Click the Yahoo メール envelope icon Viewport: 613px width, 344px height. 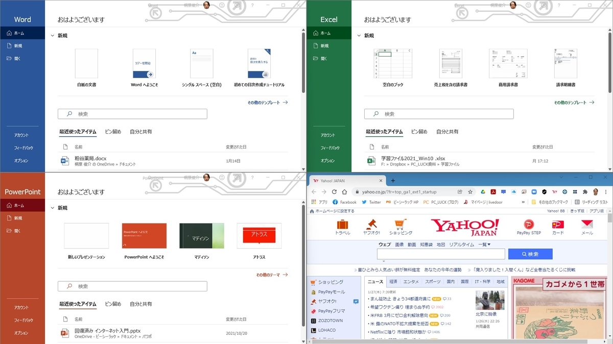coord(587,224)
